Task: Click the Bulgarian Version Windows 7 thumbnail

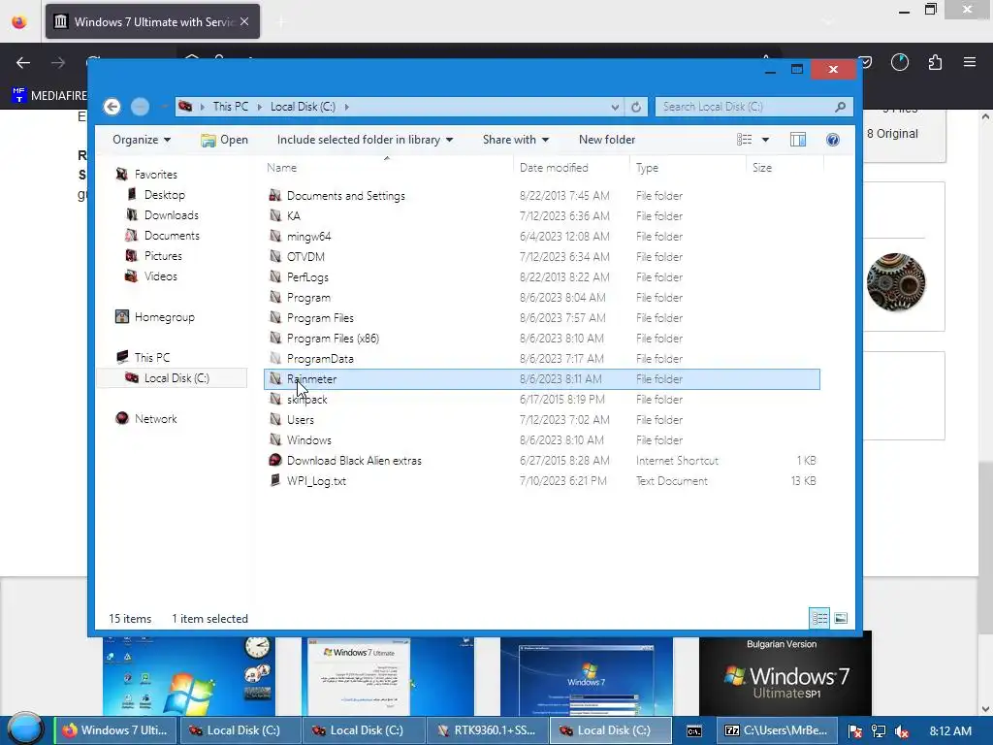Action: (785, 673)
